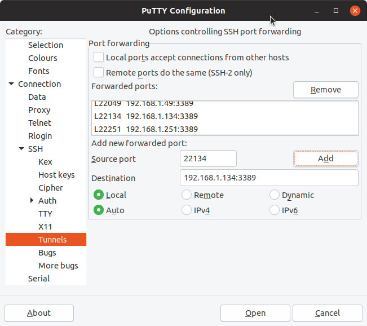
Task: Focus the Source port field
Action: point(208,158)
